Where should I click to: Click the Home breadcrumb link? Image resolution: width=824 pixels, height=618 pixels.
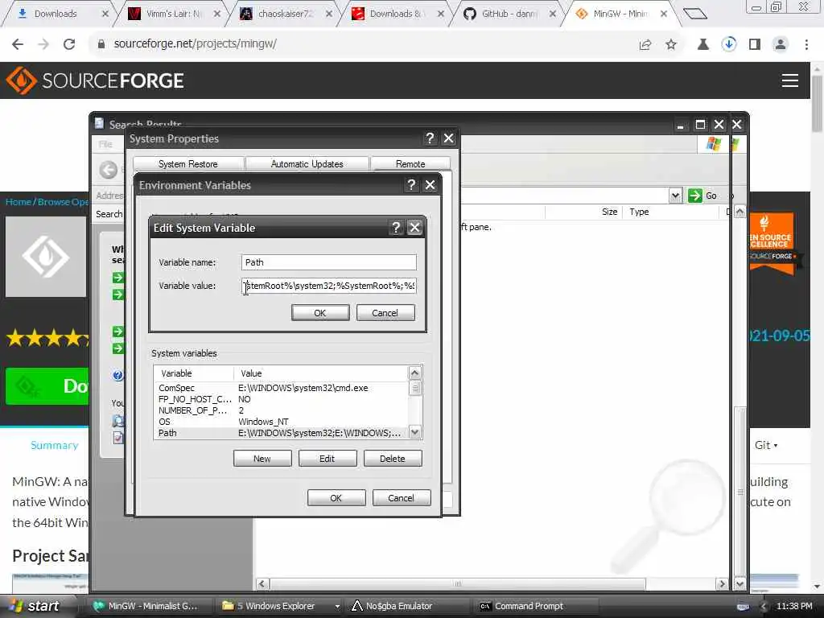point(18,202)
